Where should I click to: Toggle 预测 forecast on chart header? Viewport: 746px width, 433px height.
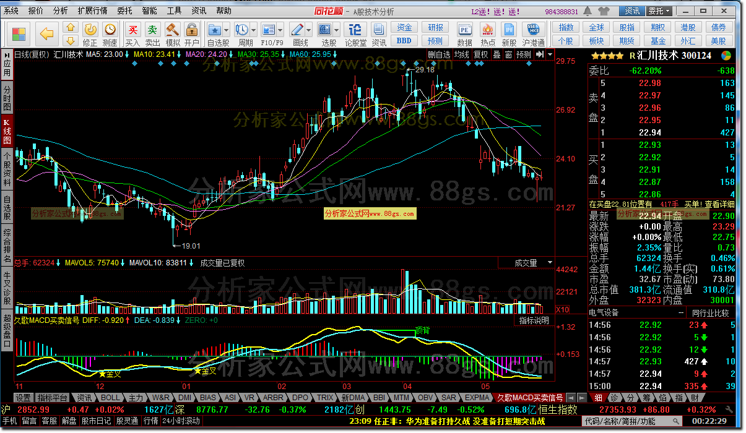click(524, 54)
